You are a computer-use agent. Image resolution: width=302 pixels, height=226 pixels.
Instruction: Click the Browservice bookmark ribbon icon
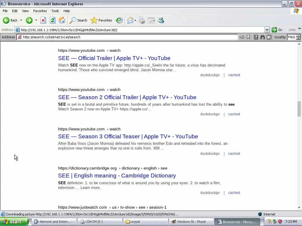248,37
